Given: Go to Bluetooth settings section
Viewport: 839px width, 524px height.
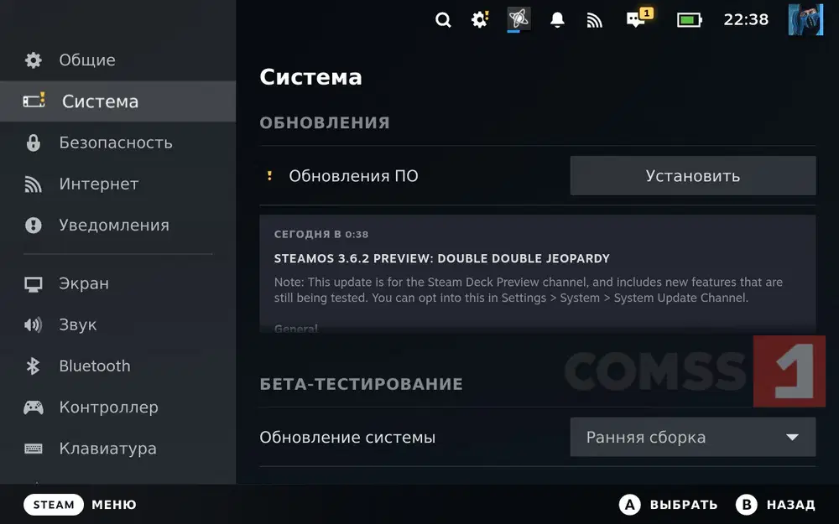Looking at the screenshot, I should (x=117, y=366).
